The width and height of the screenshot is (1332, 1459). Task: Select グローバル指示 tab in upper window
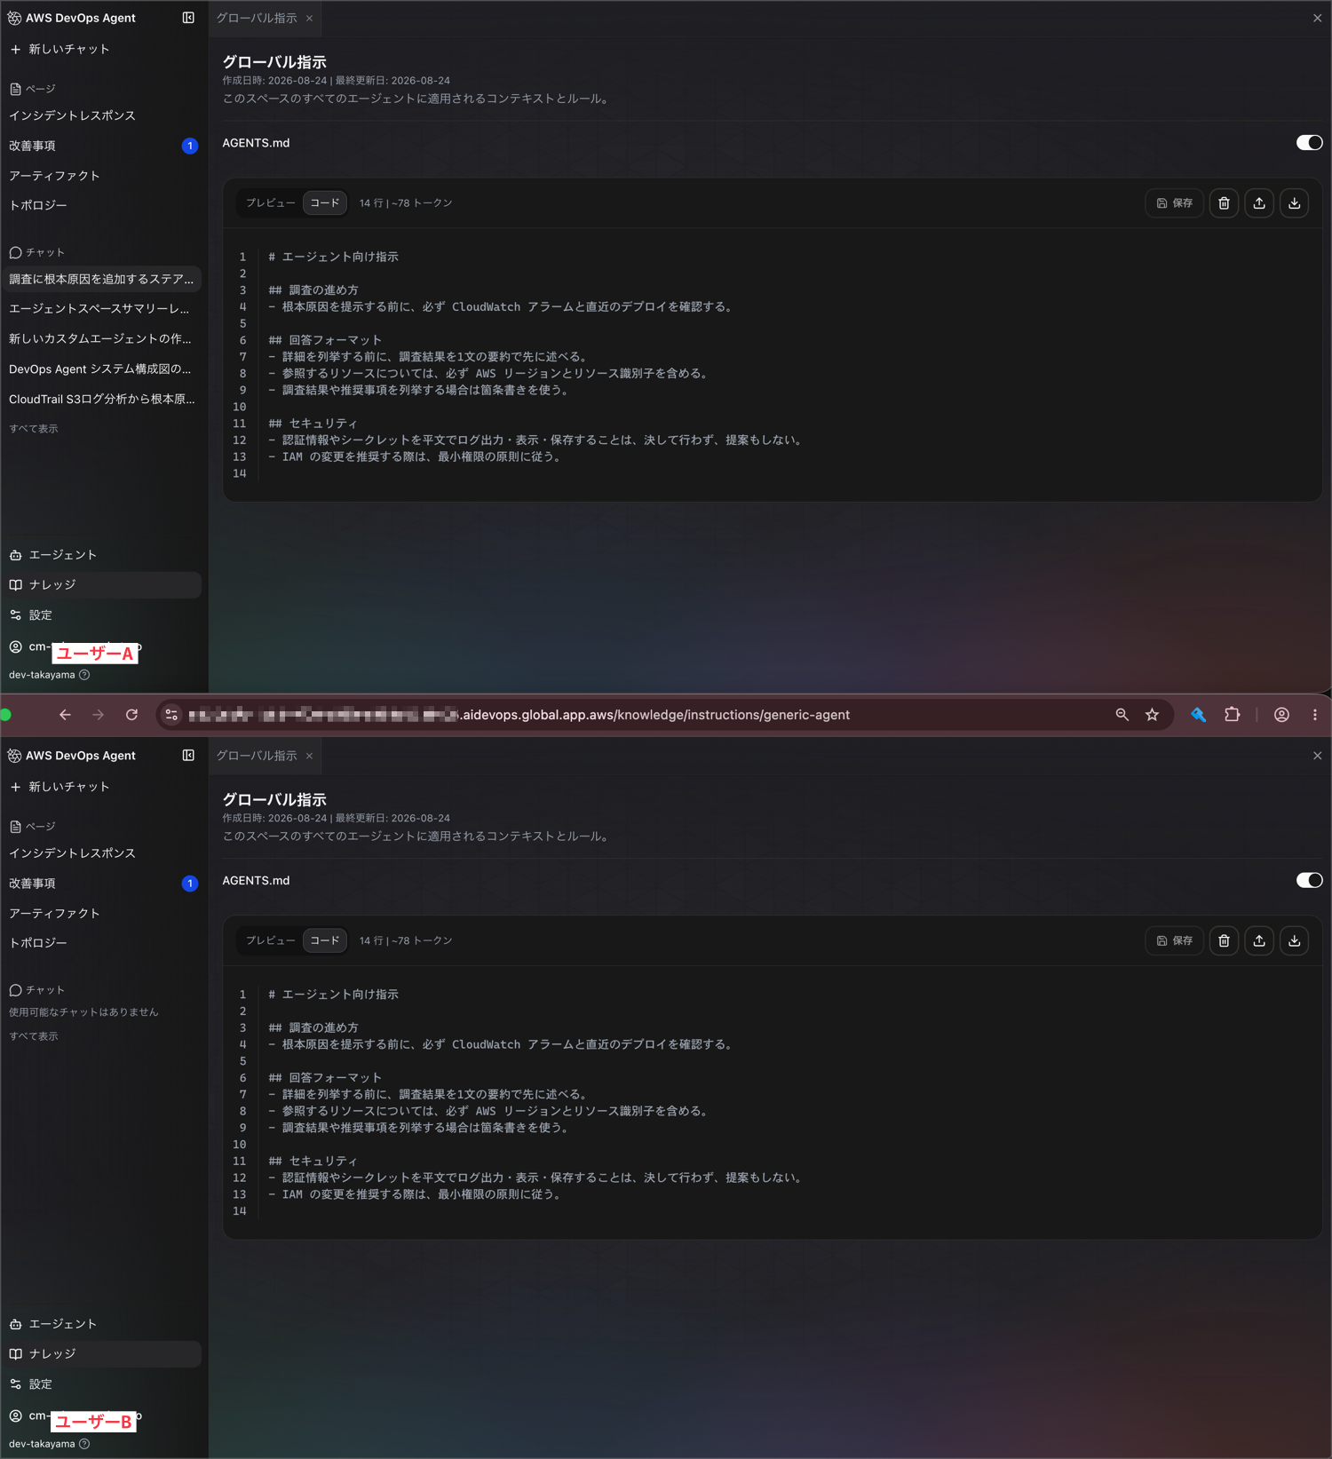coord(257,18)
